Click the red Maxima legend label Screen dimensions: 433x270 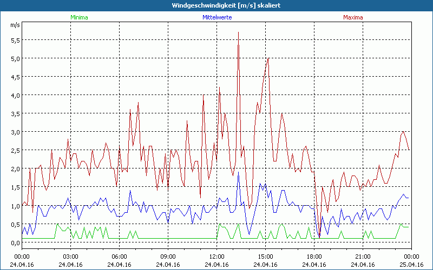[x=353, y=17]
